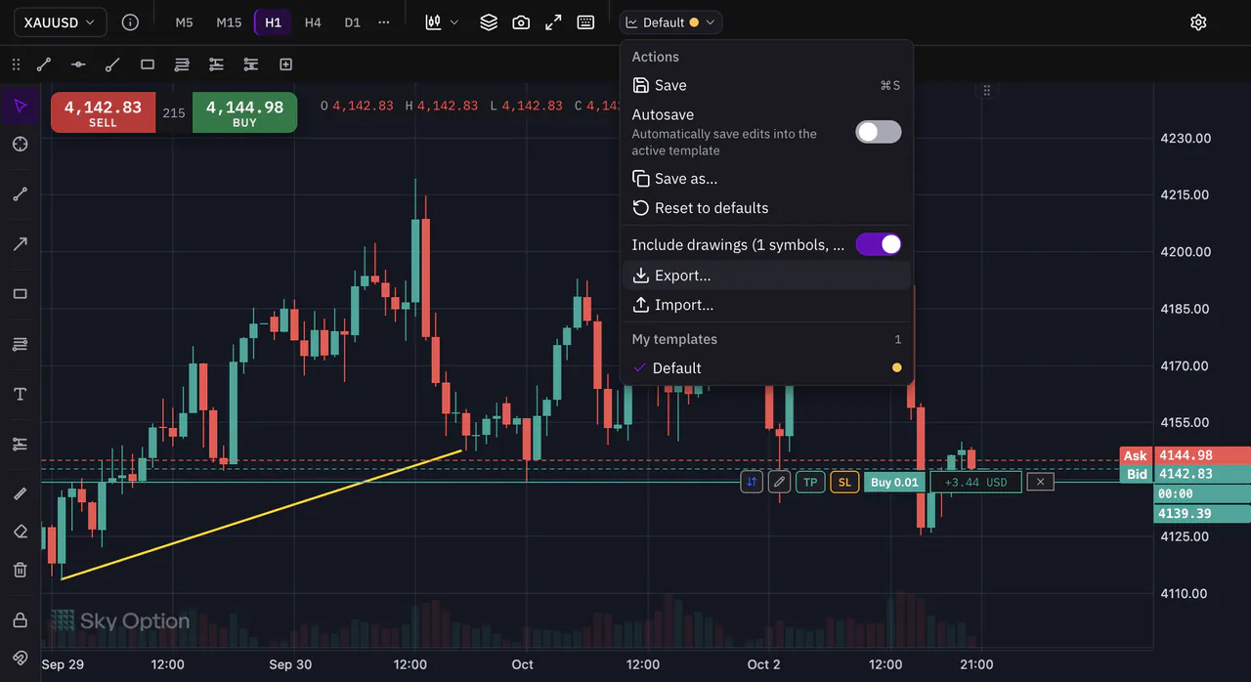Viewport: 1251px width, 682px height.
Task: Click the Buy 0.01 position label
Action: pyautogui.click(x=895, y=482)
